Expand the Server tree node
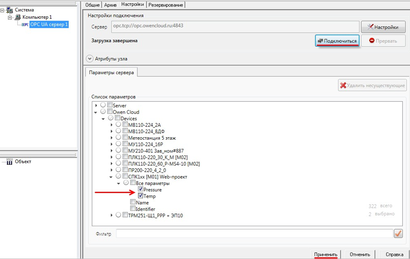Screen dimensions: 410x259 click(96, 106)
